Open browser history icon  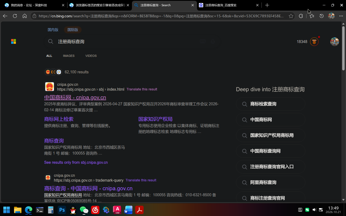point(322,16)
